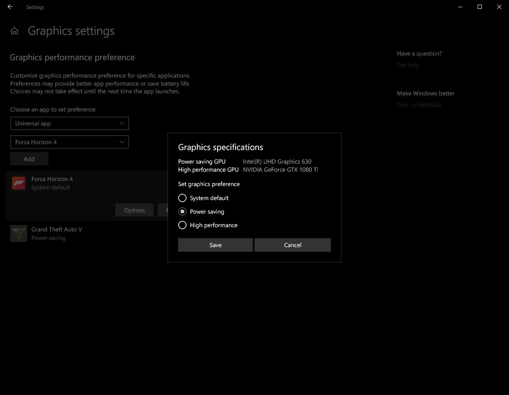The width and height of the screenshot is (509, 395).
Task: Maximize the Settings window
Action: 480,7
